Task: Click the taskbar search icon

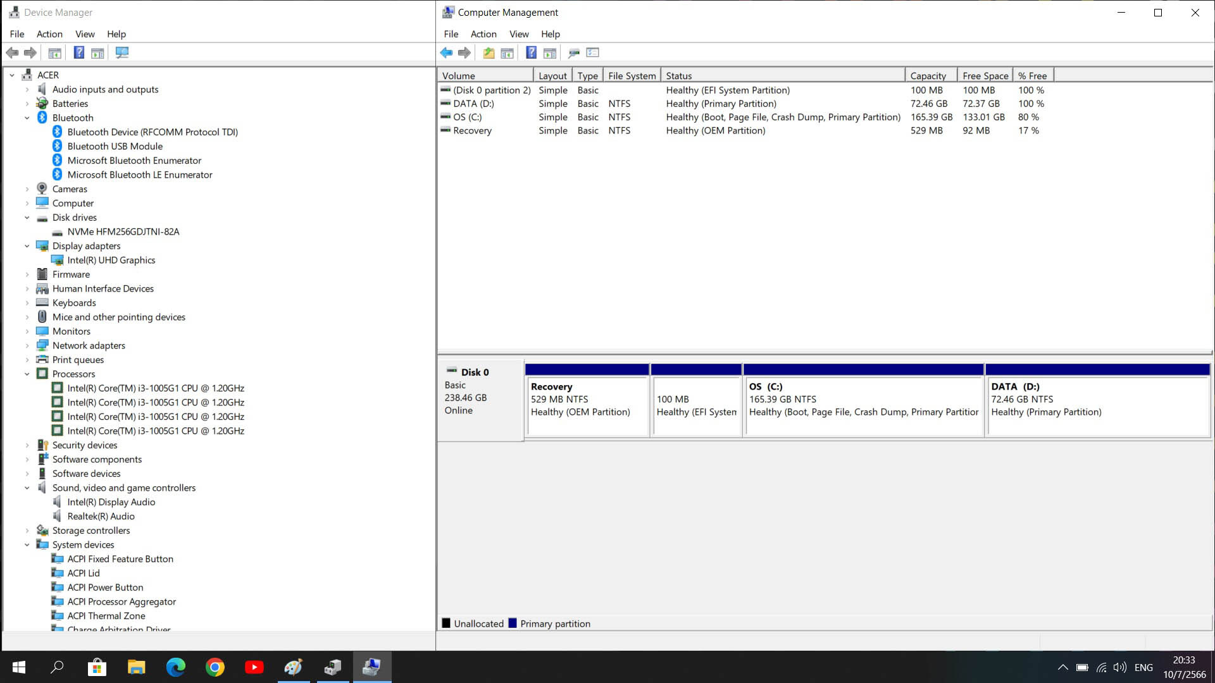Action: click(58, 667)
